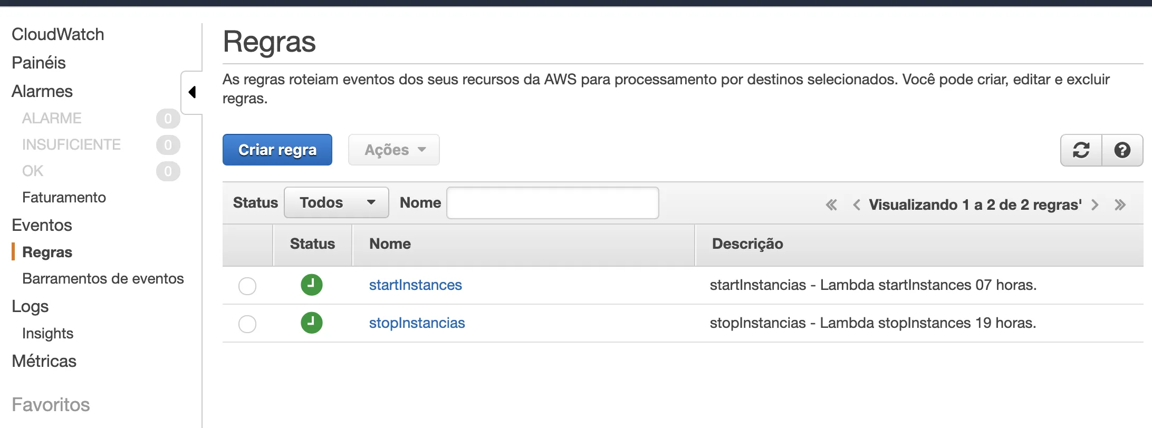Screen dimensions: 1152x428
Task: Select Regras in the sidebar
Action: (47, 252)
